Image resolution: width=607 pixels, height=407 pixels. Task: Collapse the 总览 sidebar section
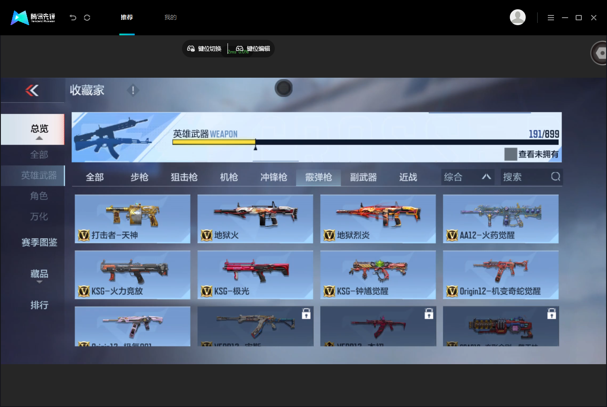[x=33, y=129]
